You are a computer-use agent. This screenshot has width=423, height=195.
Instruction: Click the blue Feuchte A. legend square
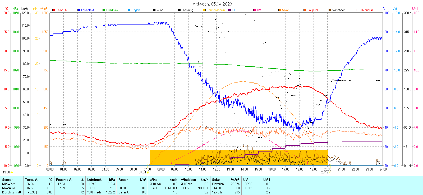[79, 10]
